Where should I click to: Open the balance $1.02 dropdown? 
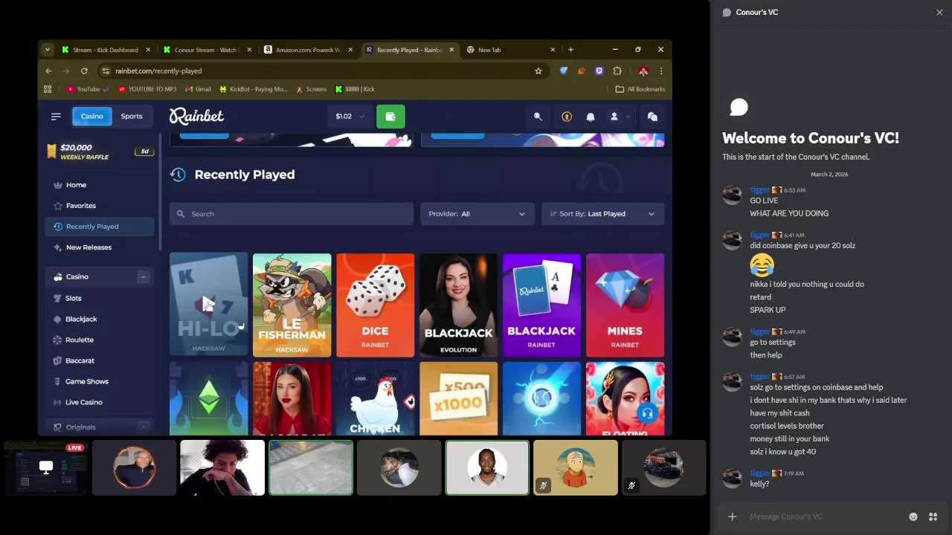tap(350, 116)
